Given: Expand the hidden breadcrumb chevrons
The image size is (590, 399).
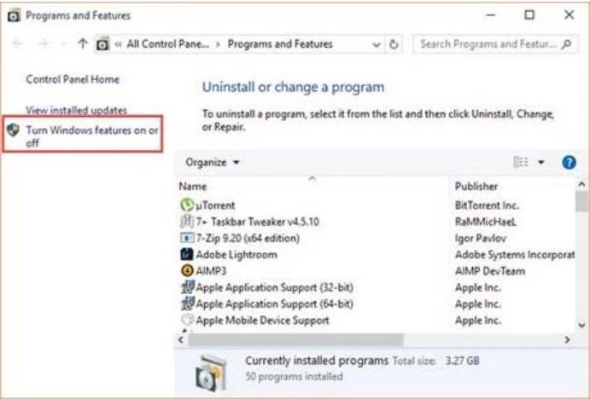Looking at the screenshot, I should coord(118,44).
